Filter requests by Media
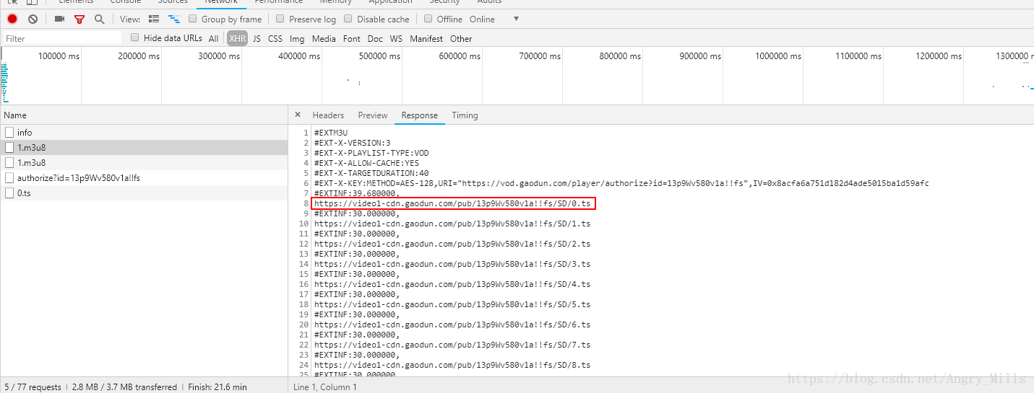 [324, 39]
